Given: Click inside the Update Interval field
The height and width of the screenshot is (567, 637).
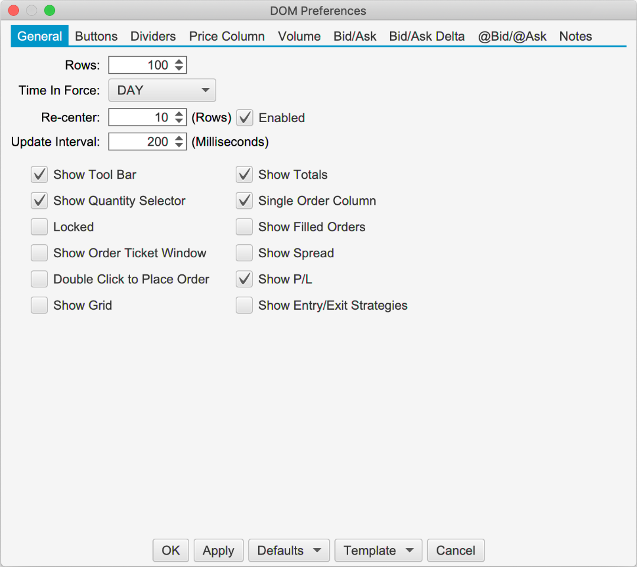Looking at the screenshot, I should click(141, 142).
